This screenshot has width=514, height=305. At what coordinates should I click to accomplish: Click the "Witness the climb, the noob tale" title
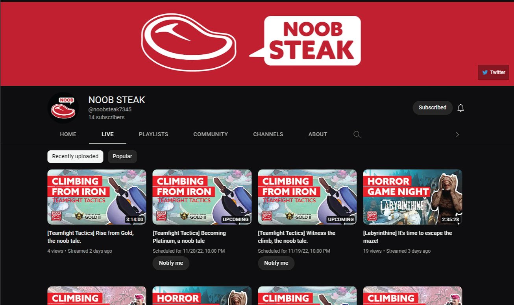[297, 237]
